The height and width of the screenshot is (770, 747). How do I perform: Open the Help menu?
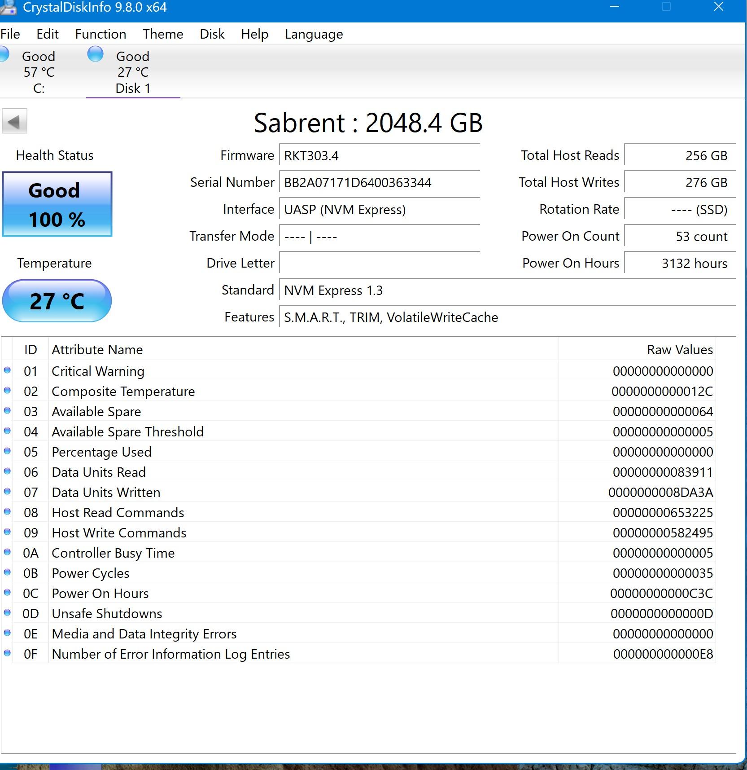[254, 34]
